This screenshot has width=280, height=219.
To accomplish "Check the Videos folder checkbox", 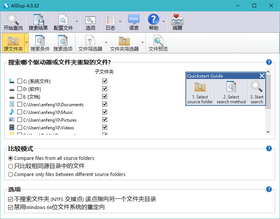I will pos(20,128).
